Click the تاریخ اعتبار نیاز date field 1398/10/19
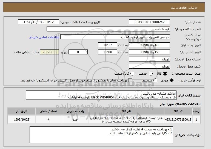Image resolution: width=211 pixels, height=149 pixels. coord(149,52)
